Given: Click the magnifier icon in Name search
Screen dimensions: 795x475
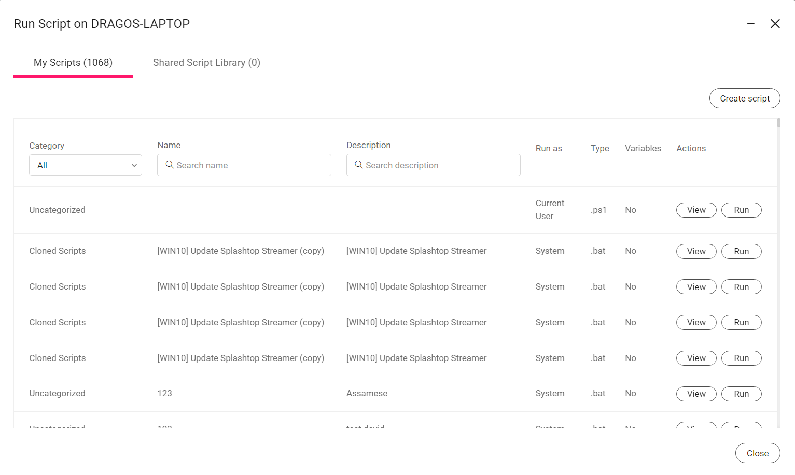Looking at the screenshot, I should point(170,165).
